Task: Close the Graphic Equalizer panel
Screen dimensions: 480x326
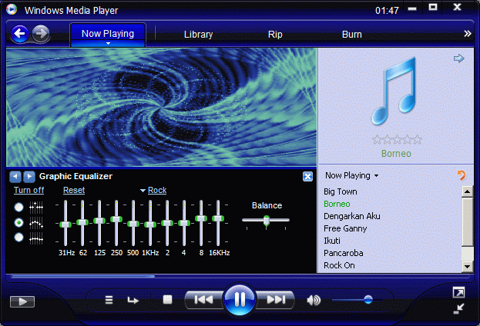Action: coord(307,176)
